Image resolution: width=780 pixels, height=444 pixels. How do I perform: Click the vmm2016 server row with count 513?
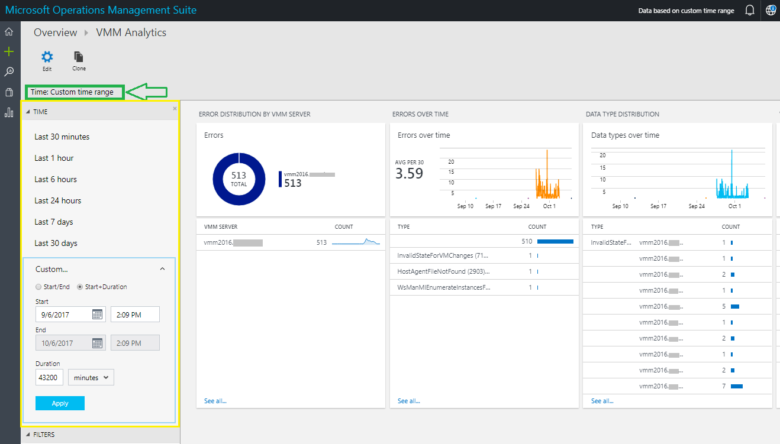(x=291, y=242)
